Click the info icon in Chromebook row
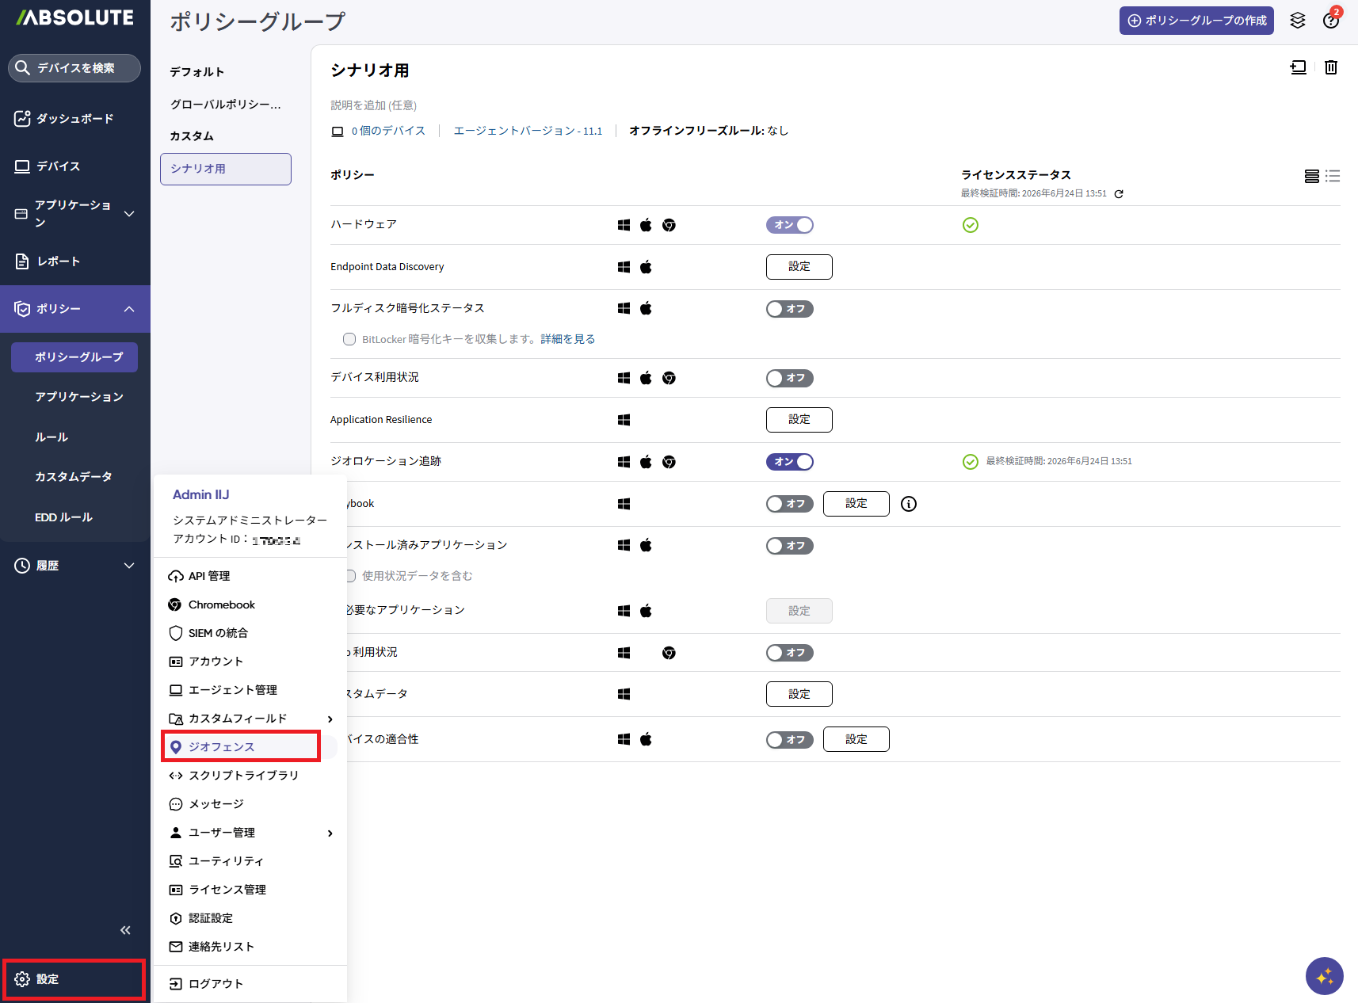The image size is (1358, 1003). pos(909,504)
